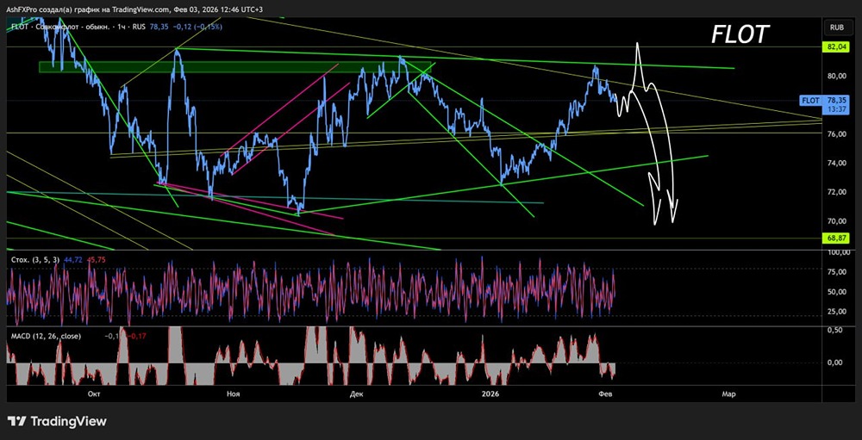
Task: Select the green 68,87 price label
Action: 836,239
